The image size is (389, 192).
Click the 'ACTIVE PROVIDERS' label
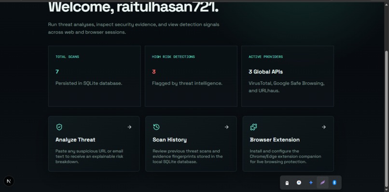coord(266,57)
